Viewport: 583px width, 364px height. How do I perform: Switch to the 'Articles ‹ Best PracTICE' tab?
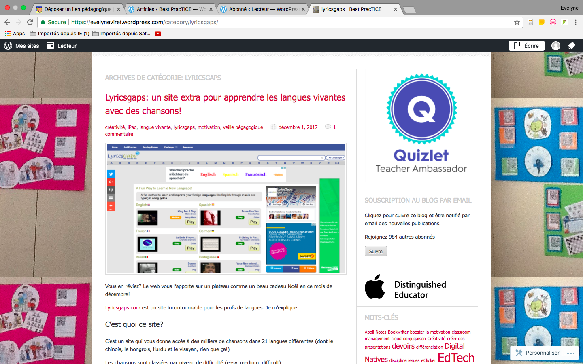pyautogui.click(x=170, y=9)
